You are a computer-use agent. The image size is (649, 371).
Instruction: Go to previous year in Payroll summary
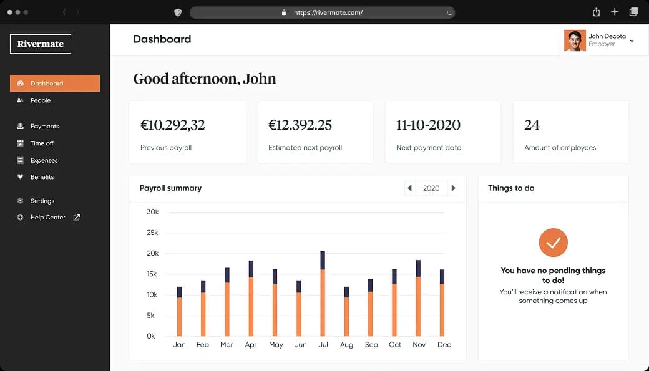point(410,188)
